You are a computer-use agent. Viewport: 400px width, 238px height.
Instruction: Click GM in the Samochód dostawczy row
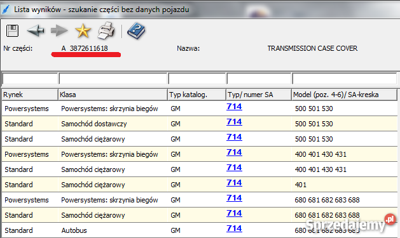click(176, 124)
